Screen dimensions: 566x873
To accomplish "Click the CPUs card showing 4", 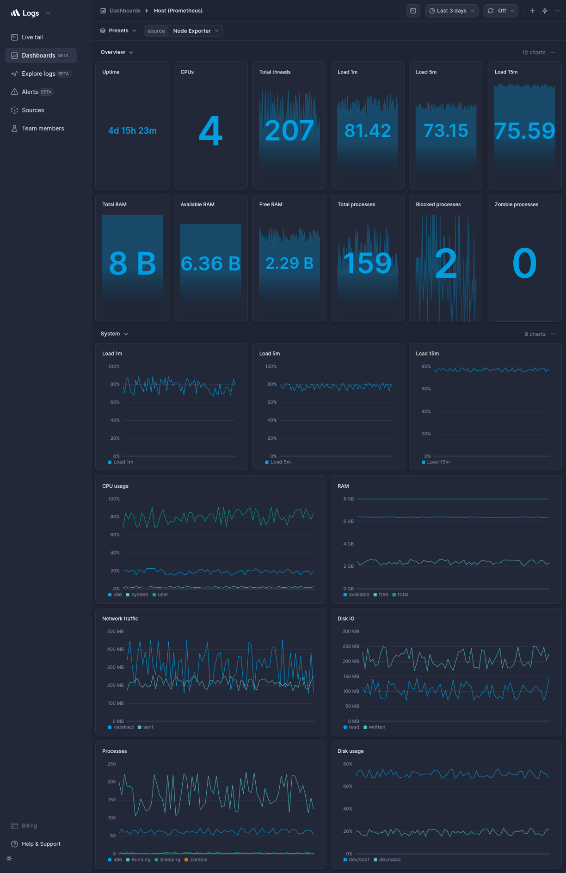I will [x=210, y=125].
